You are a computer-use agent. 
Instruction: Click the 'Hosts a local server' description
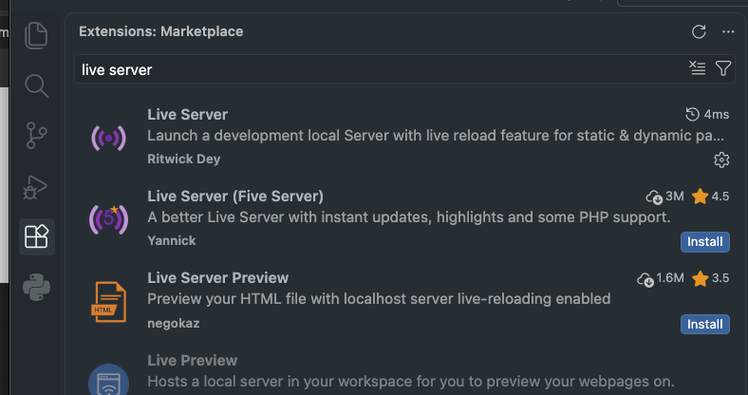pos(411,382)
